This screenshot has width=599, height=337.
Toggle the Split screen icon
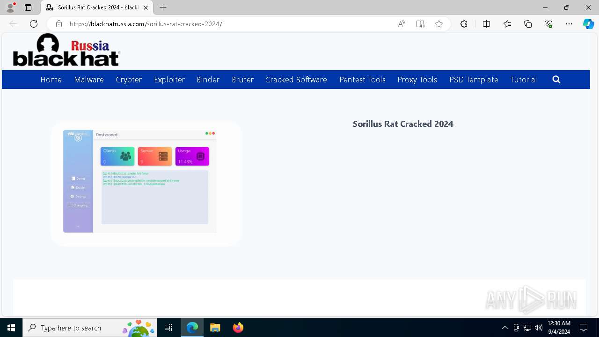[x=486, y=24]
